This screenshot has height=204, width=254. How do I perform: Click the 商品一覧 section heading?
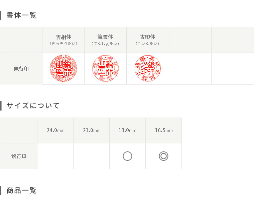pos(21,191)
